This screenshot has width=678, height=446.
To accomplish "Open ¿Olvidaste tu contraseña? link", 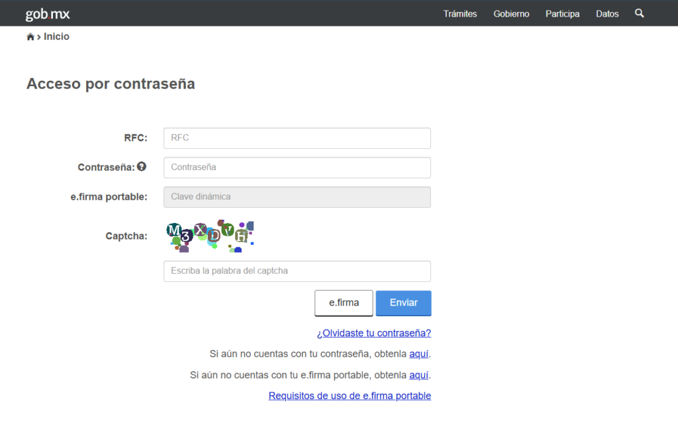I will pos(373,333).
